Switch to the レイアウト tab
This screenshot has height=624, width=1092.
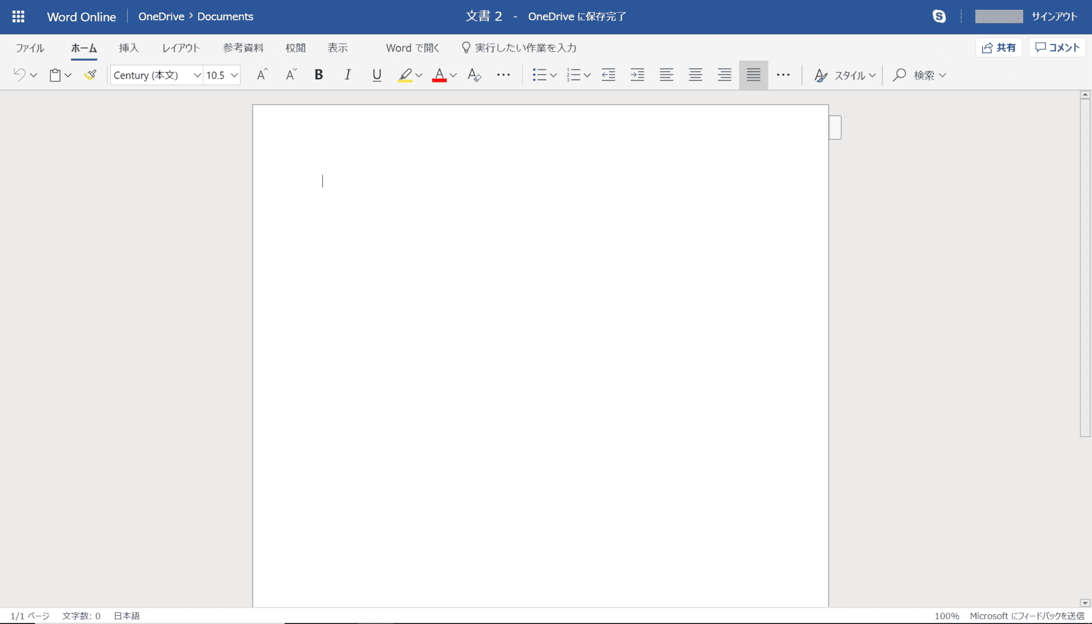click(181, 48)
